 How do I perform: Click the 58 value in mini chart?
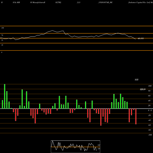tap(99, 149)
